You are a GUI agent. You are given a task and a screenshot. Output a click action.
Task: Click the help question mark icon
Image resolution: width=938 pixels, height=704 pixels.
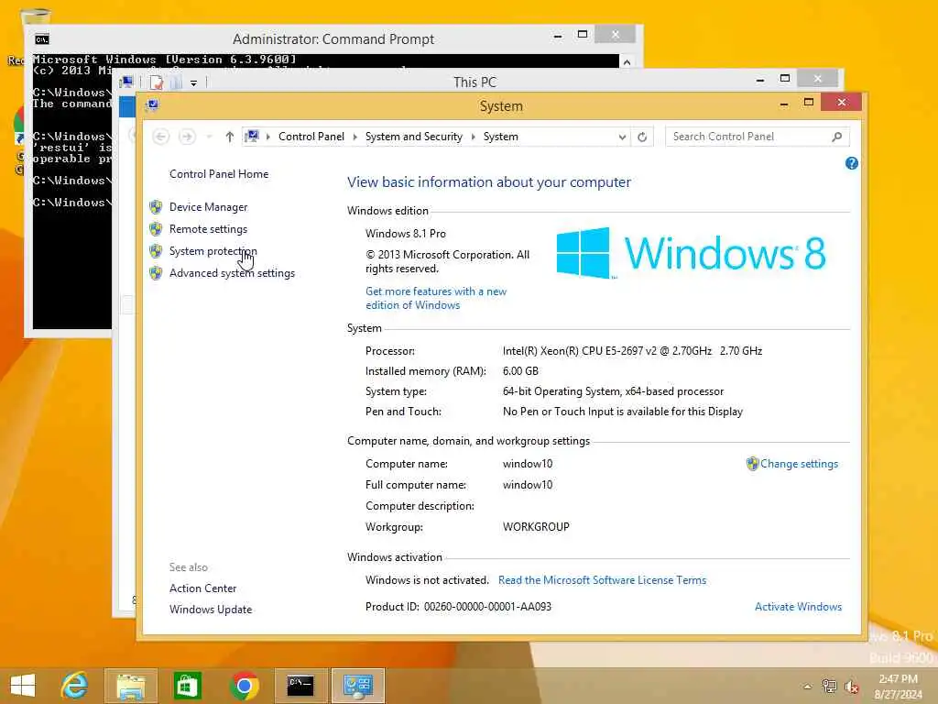(852, 163)
